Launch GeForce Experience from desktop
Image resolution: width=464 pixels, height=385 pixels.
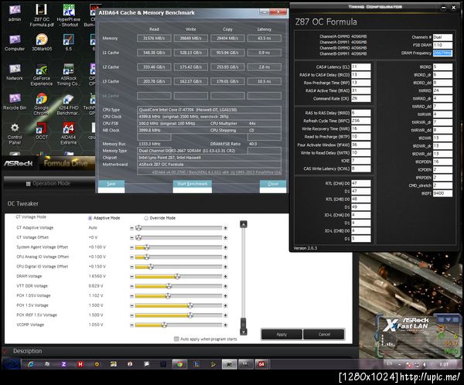point(42,75)
